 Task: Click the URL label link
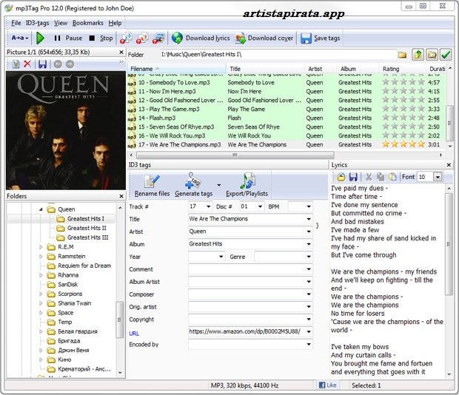coord(134,334)
